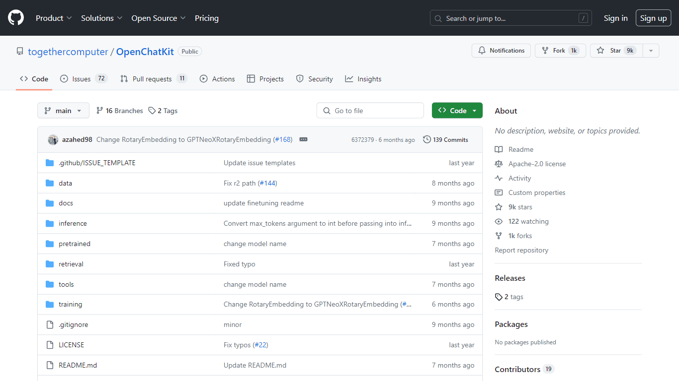View Apache-2.0 license link
The image size is (679, 381).
point(530,164)
